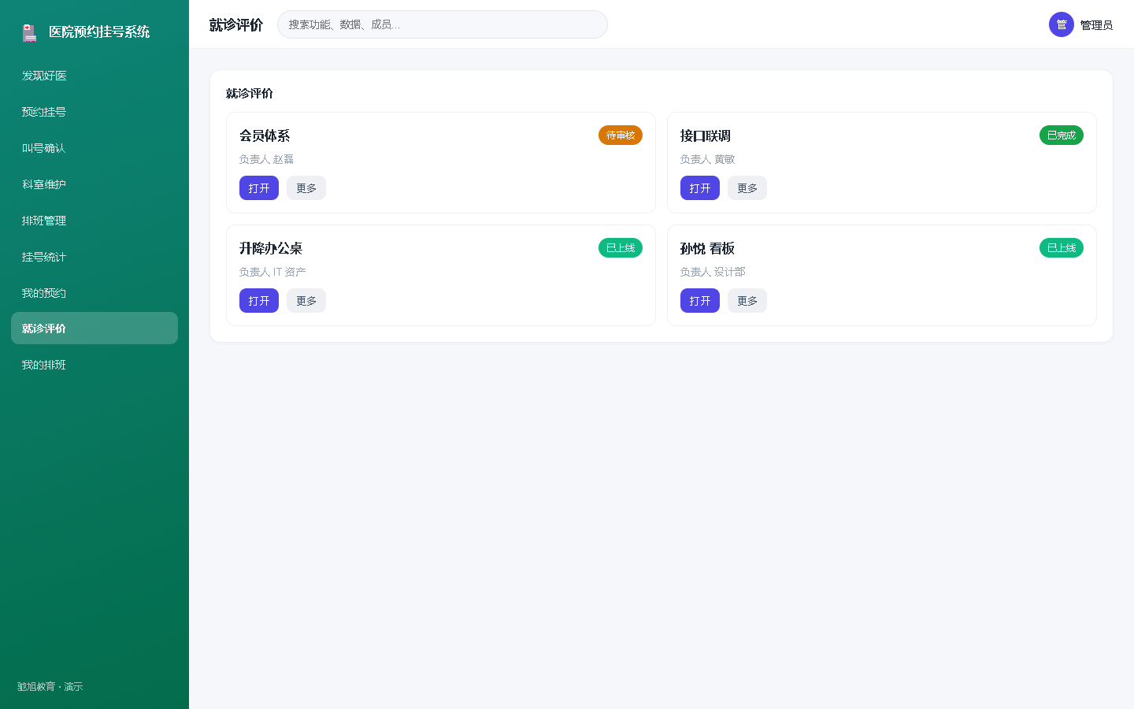Click 更多 on the 接口联调 card
The height and width of the screenshot is (709, 1134).
(x=747, y=188)
